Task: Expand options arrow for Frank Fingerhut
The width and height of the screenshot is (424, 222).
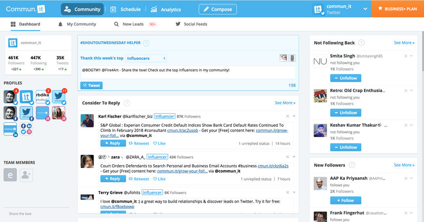Action: tap(412, 213)
